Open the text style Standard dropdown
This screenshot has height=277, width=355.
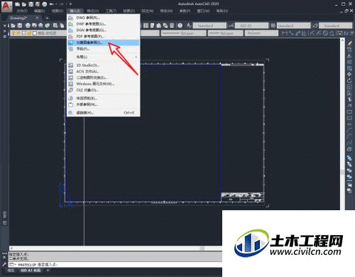click(x=209, y=26)
